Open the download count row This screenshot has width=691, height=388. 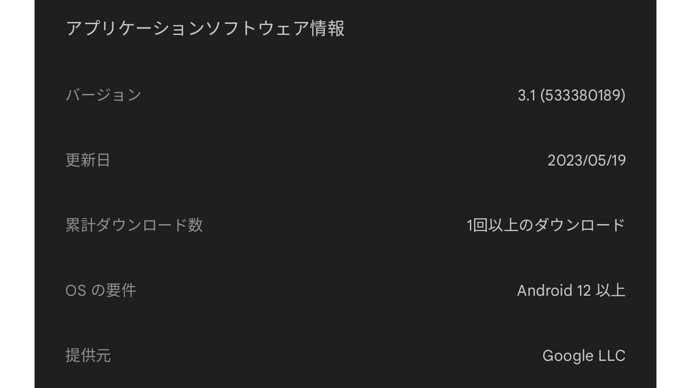345,226
